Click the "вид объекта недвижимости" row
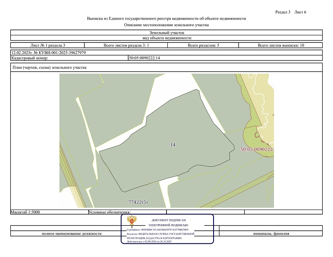Screen dimensions: 333x257 coord(166,37)
